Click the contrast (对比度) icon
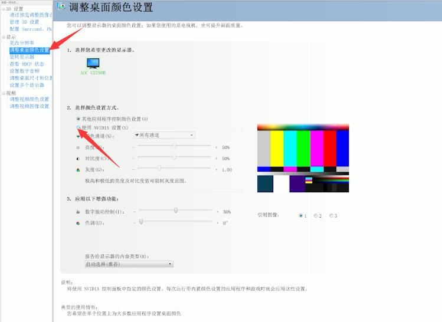442x322 pixels. point(78,159)
